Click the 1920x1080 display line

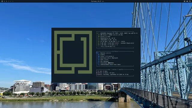[x=108, y=40]
